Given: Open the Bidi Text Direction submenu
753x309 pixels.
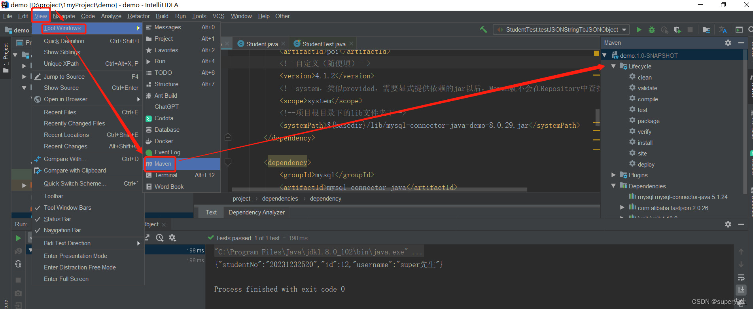Looking at the screenshot, I should coord(88,243).
